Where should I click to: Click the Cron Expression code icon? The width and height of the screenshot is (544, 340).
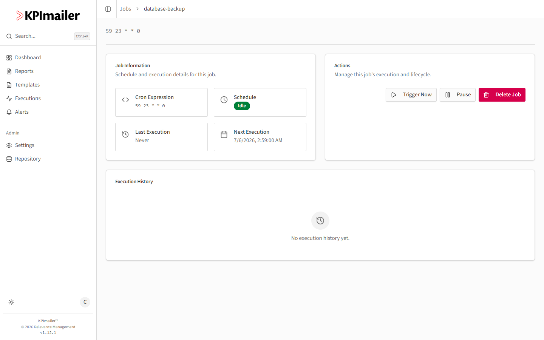[x=125, y=100]
